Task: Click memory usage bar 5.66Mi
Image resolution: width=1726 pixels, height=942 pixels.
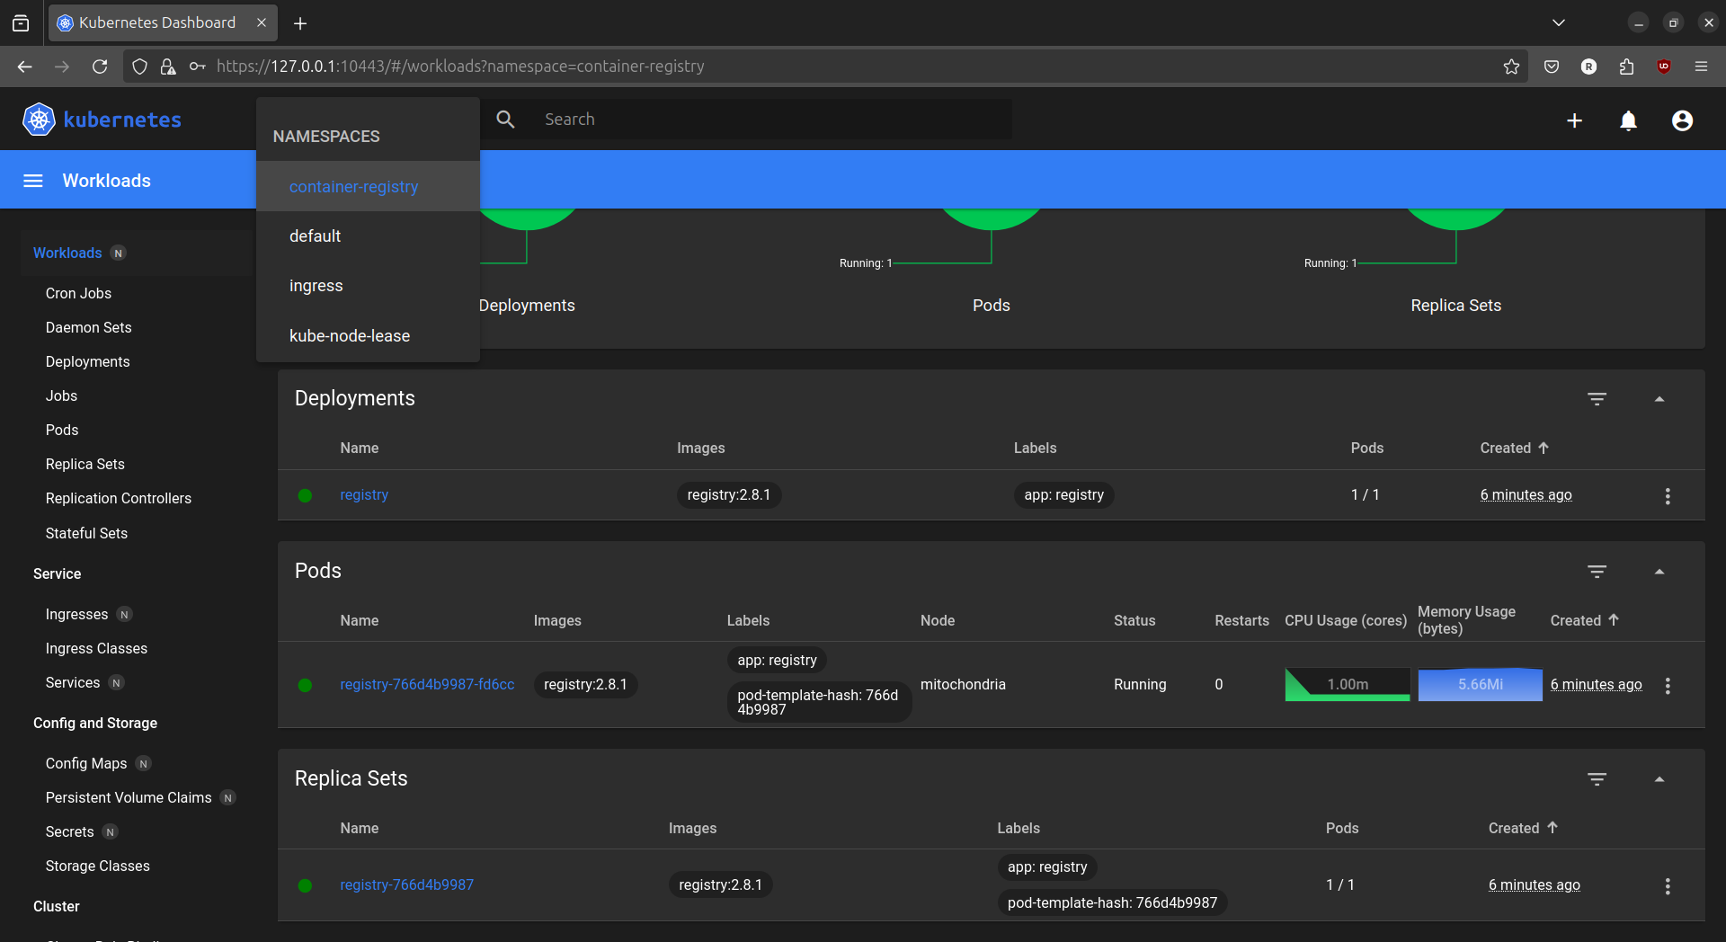Action: (x=1480, y=684)
